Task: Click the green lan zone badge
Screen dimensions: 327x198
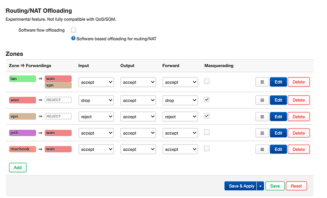Action: 22,78
